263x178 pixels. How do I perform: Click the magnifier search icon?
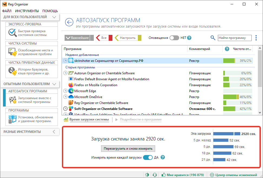tap(213, 38)
